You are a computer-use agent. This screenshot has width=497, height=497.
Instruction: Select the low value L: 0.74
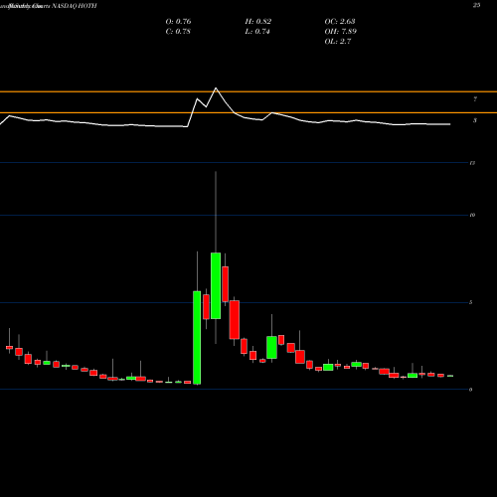click(x=257, y=32)
